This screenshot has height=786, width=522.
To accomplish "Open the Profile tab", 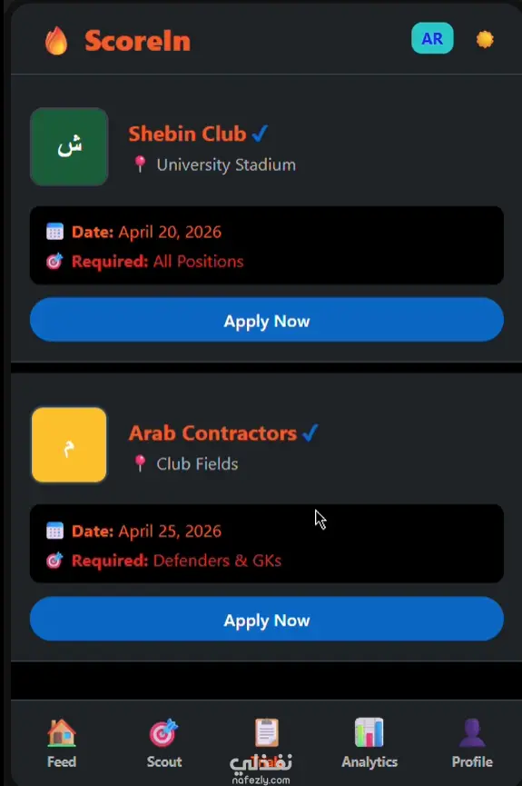I will point(472,743).
